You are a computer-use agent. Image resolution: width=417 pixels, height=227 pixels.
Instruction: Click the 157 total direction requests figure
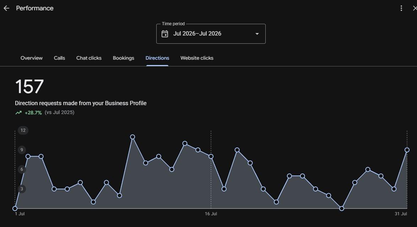coord(29,86)
